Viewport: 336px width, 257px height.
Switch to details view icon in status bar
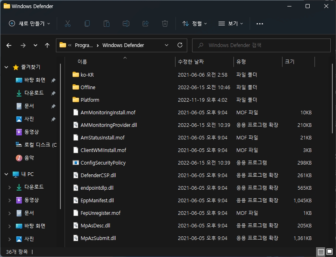pyautogui.click(x=321, y=252)
